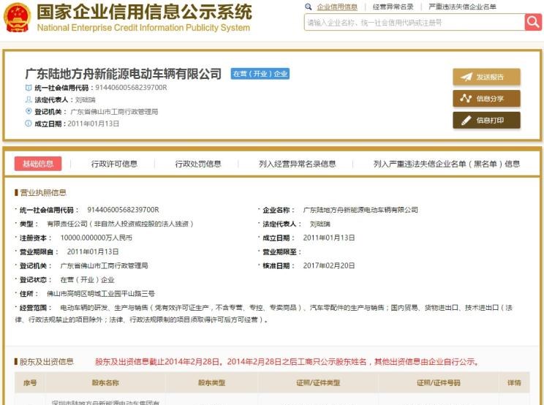Click the credit code value in the header card

[131, 88]
